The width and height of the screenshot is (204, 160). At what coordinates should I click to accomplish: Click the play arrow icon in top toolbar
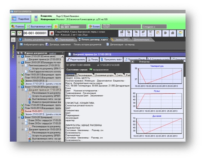[x=165, y=33]
